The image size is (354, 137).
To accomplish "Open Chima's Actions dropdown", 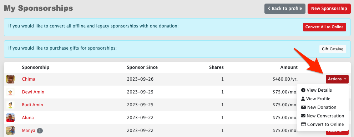I will (x=337, y=79).
